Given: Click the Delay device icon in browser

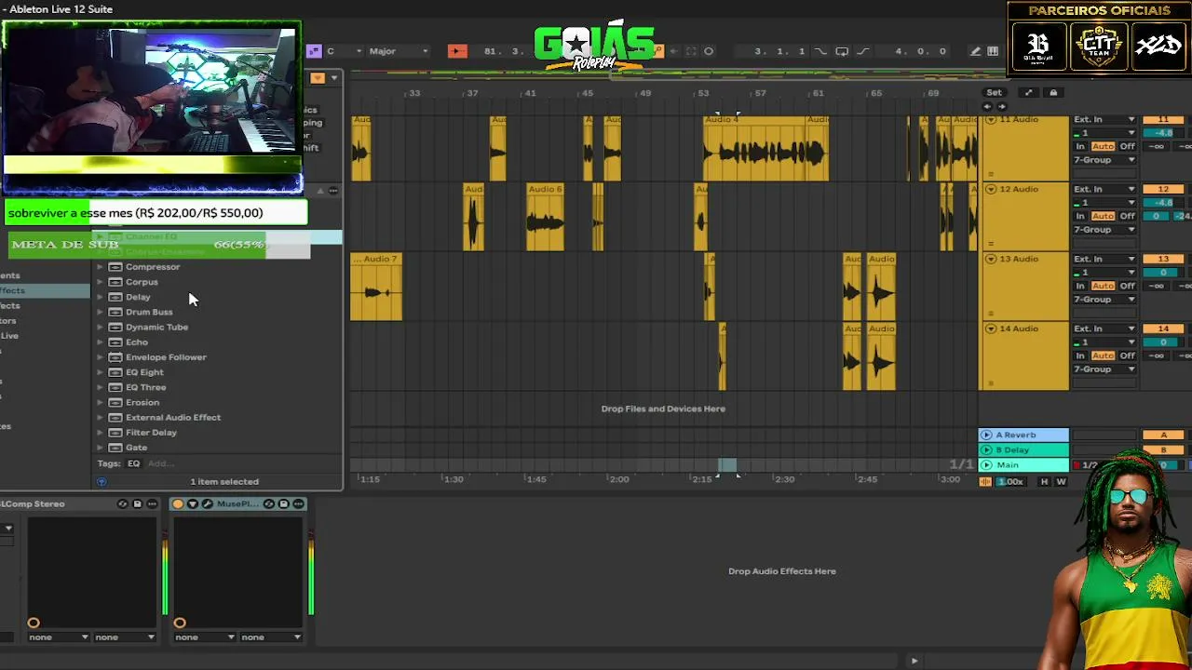Looking at the screenshot, I should pos(115,297).
